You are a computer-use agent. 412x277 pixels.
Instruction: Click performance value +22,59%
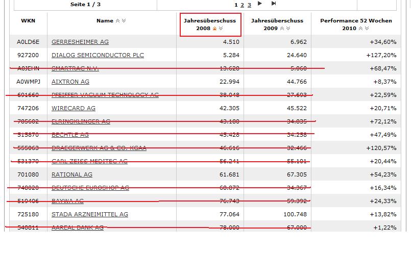click(x=383, y=95)
